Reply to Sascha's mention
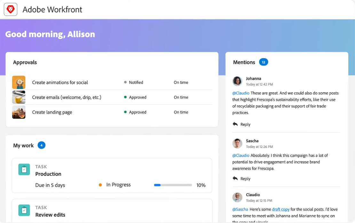This screenshot has width=355, height=223. [241, 179]
